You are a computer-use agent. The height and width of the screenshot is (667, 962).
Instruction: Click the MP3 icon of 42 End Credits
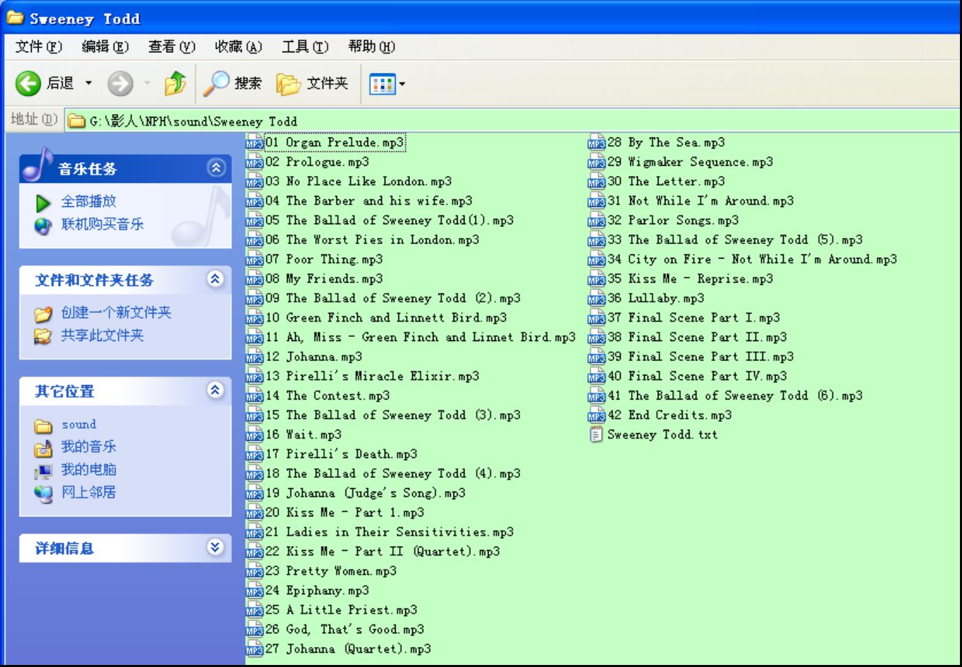point(597,416)
